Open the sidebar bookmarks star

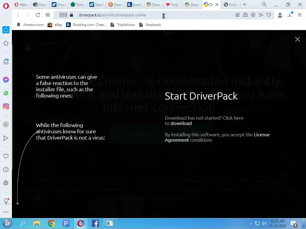point(6,43)
